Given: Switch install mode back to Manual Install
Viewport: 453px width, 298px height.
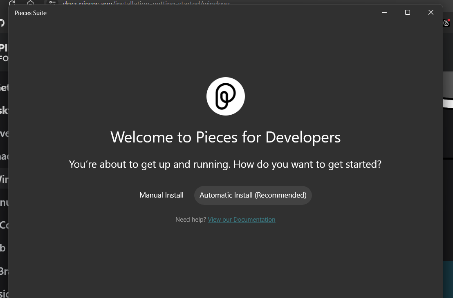Looking at the screenshot, I should 161,195.
